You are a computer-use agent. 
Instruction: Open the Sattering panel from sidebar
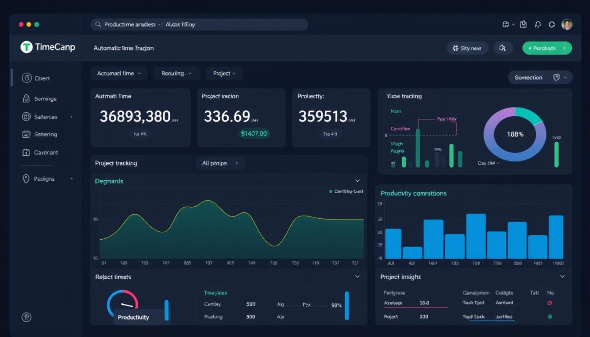coord(44,134)
